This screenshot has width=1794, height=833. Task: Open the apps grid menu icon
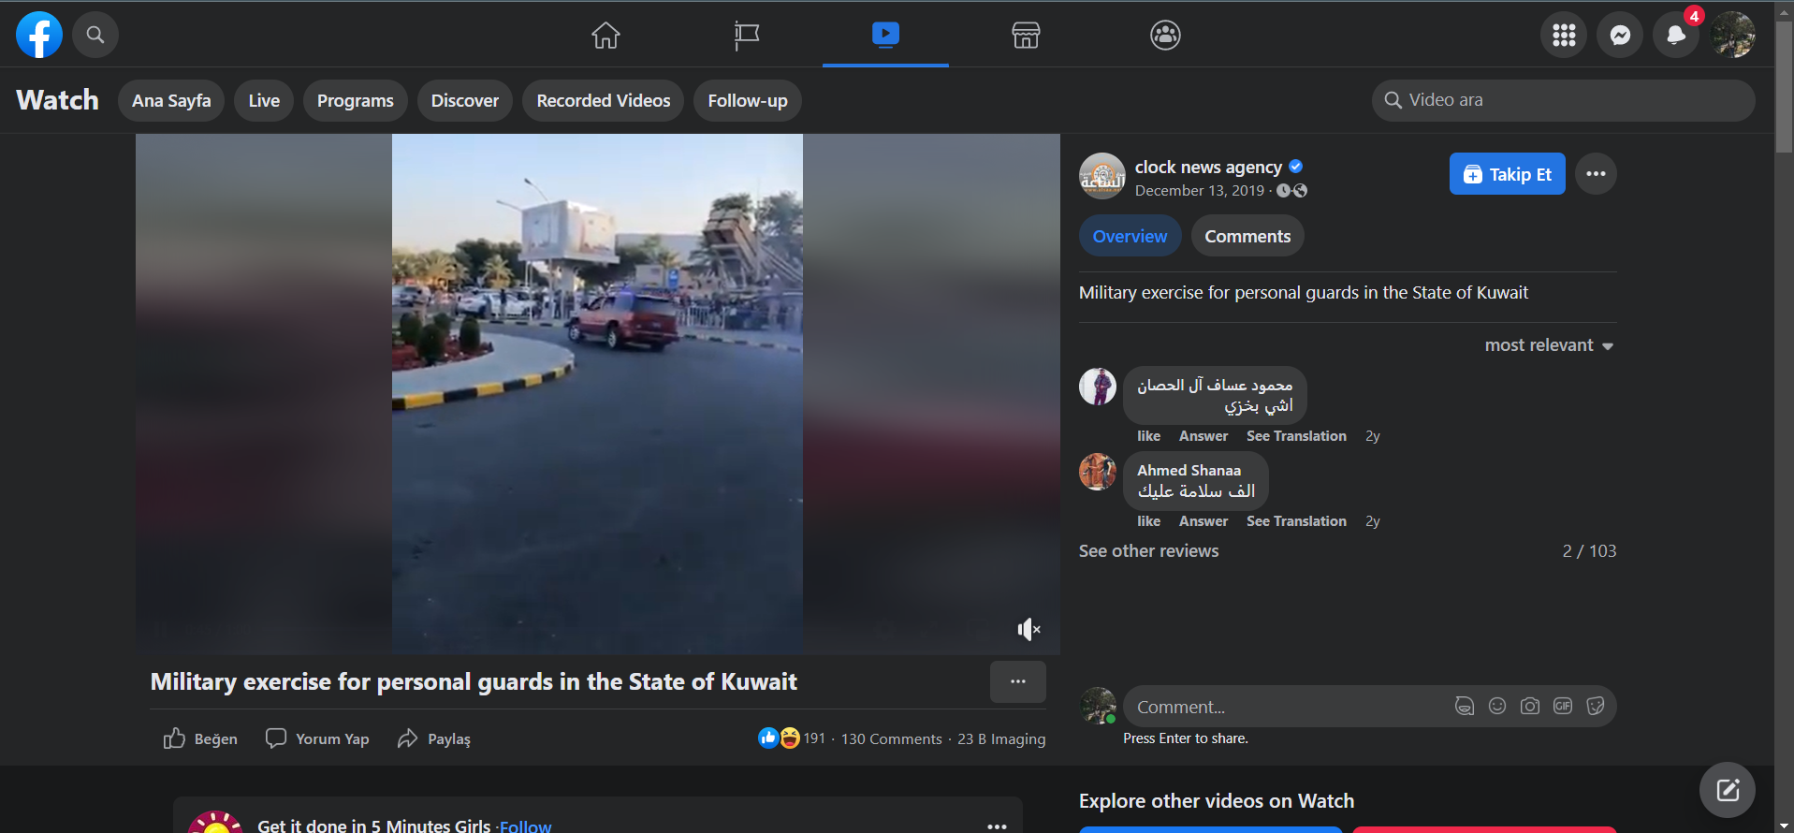(x=1564, y=36)
